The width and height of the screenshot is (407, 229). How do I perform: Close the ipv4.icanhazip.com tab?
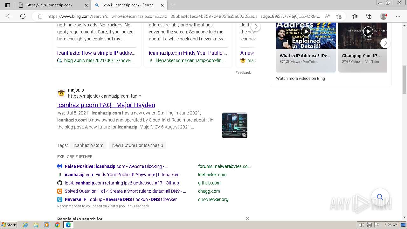point(86,5)
